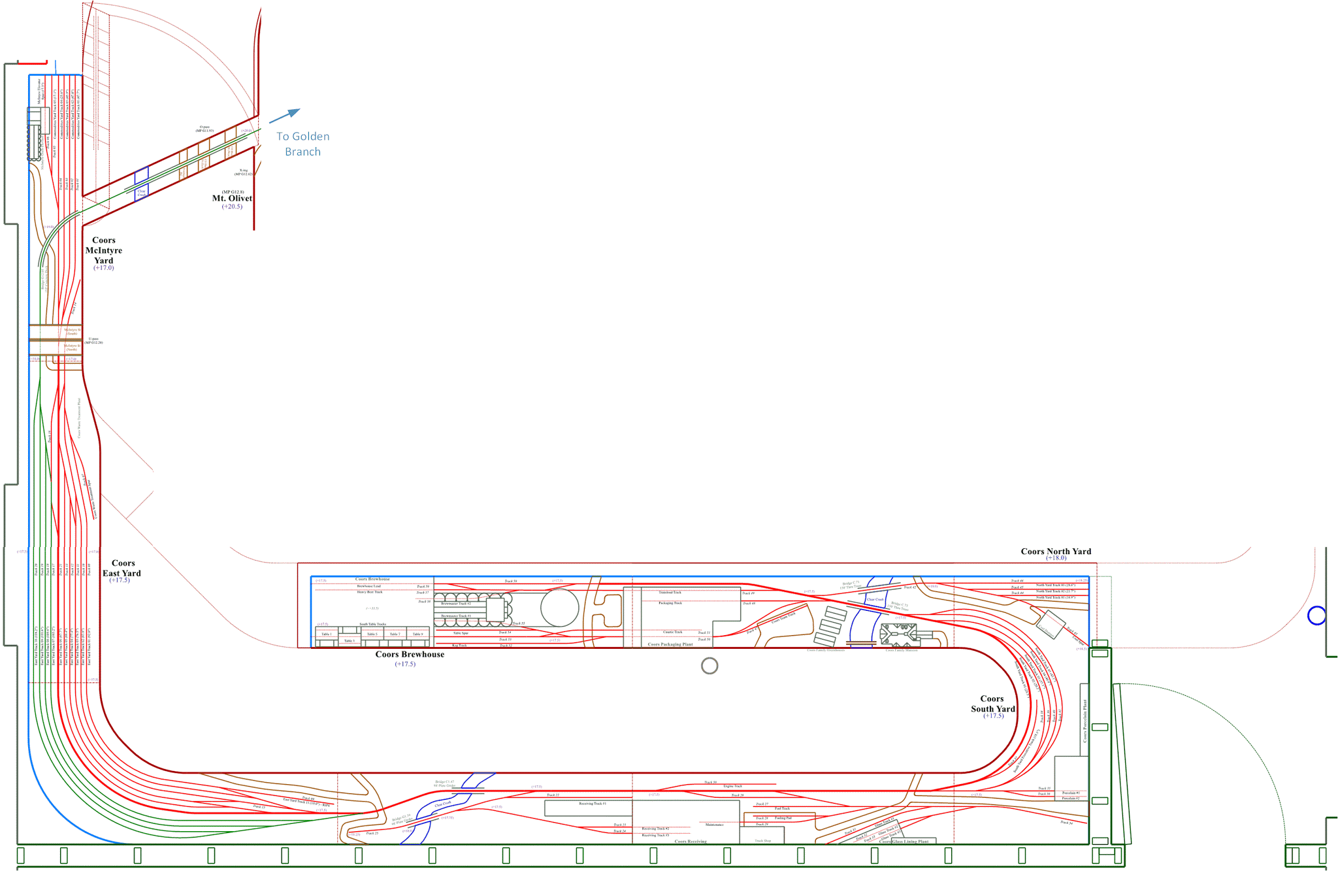
Task: Select the "Fuel Track" label
Action: [782, 808]
